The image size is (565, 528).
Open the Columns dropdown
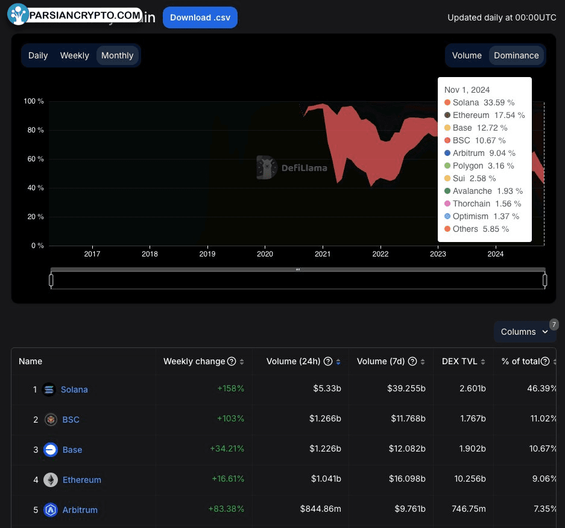point(525,332)
